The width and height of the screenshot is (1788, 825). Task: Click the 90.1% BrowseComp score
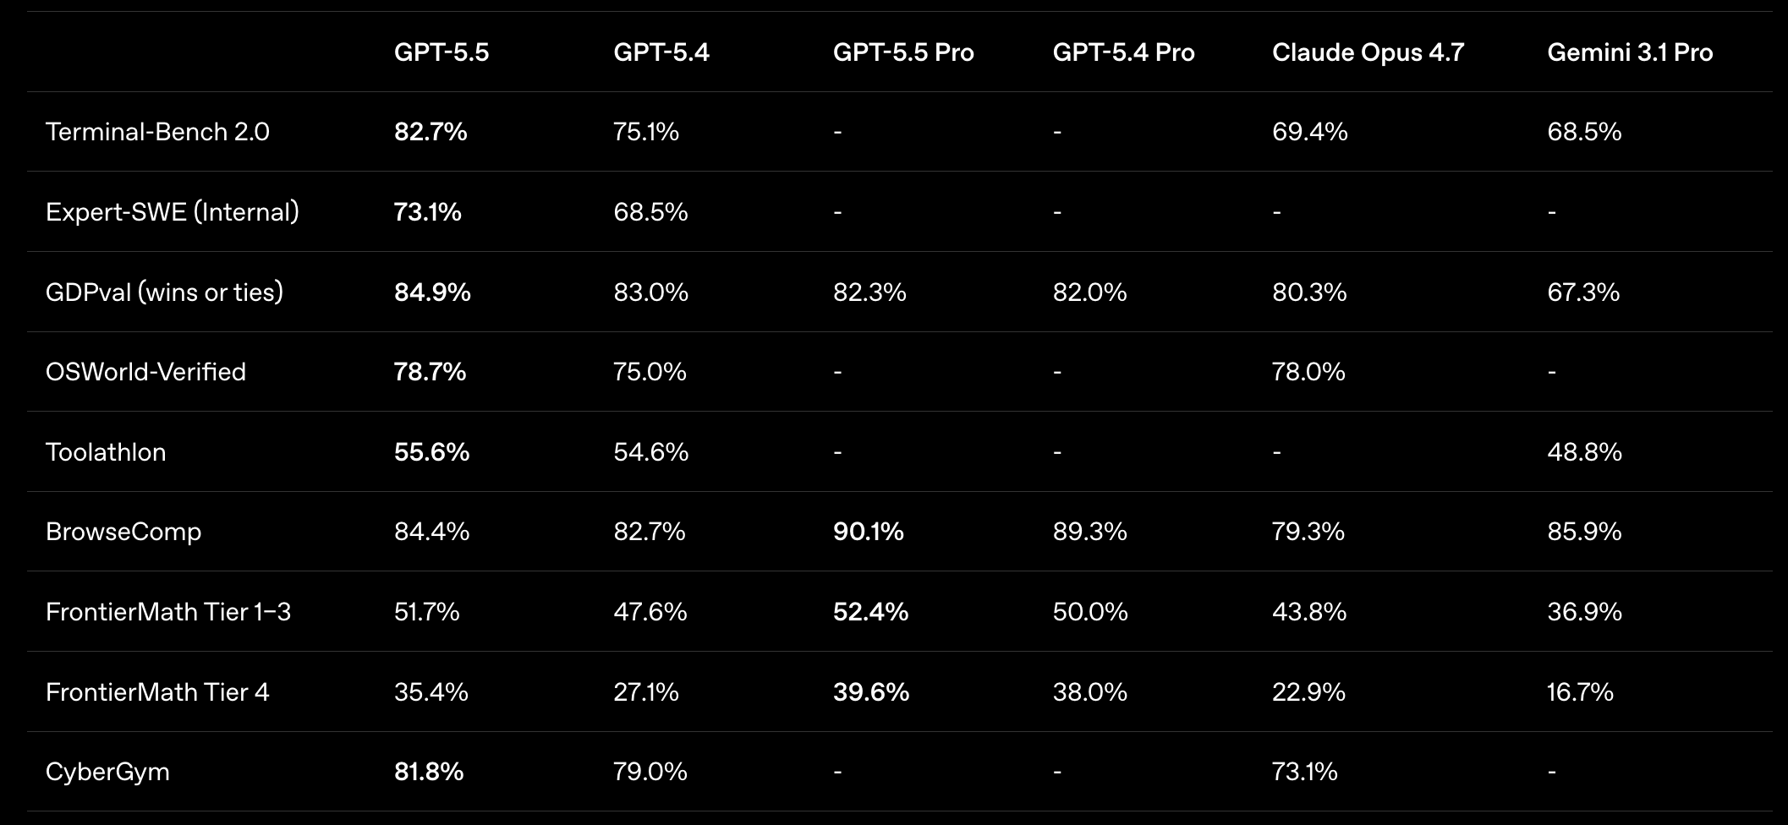869,532
